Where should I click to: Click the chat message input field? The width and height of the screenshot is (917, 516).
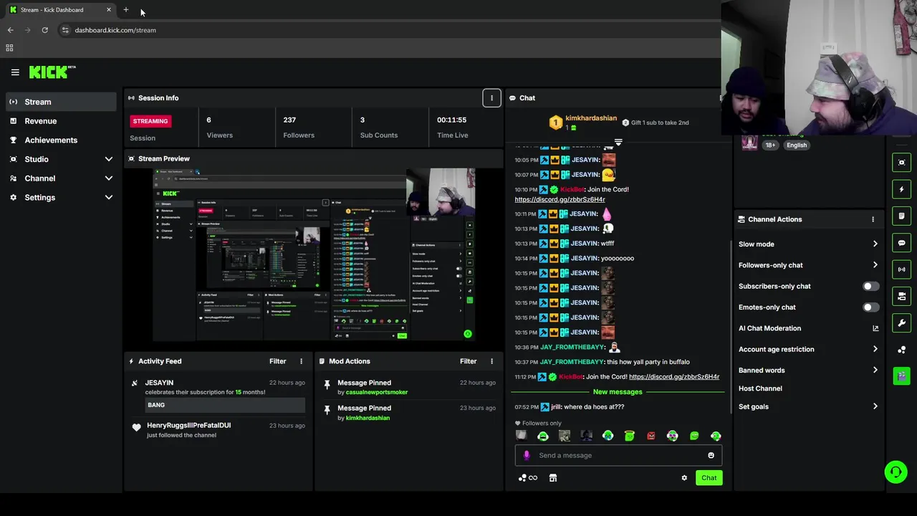[618, 455]
